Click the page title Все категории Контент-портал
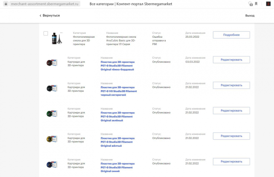Viewport: 274px width, 177px height. point(131,4)
